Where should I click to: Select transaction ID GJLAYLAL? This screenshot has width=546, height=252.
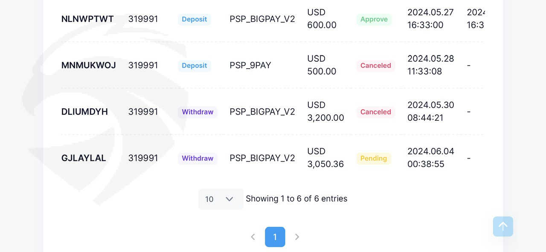84,158
